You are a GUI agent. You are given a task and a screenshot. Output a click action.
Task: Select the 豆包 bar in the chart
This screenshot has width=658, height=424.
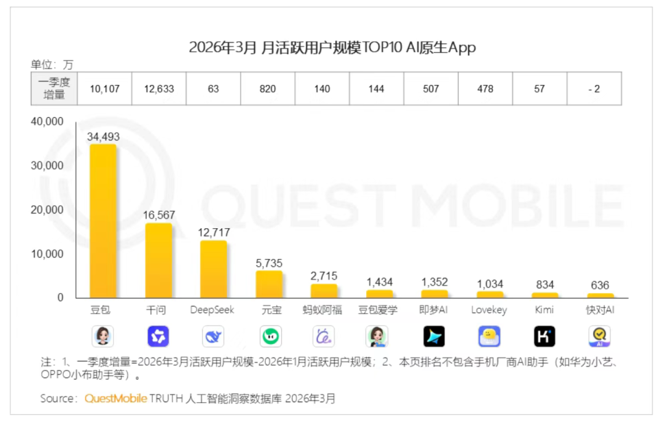(103, 221)
